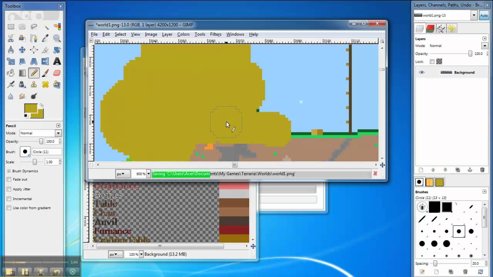493x277 pixels.
Task: Open the Filters menu
Action: point(216,34)
